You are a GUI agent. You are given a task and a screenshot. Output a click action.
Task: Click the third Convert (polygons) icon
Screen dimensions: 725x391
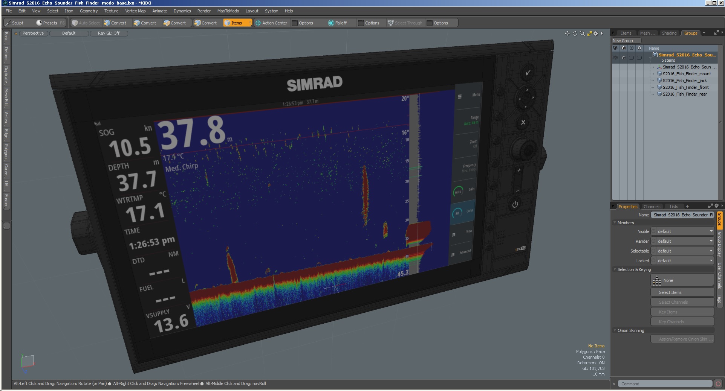167,23
